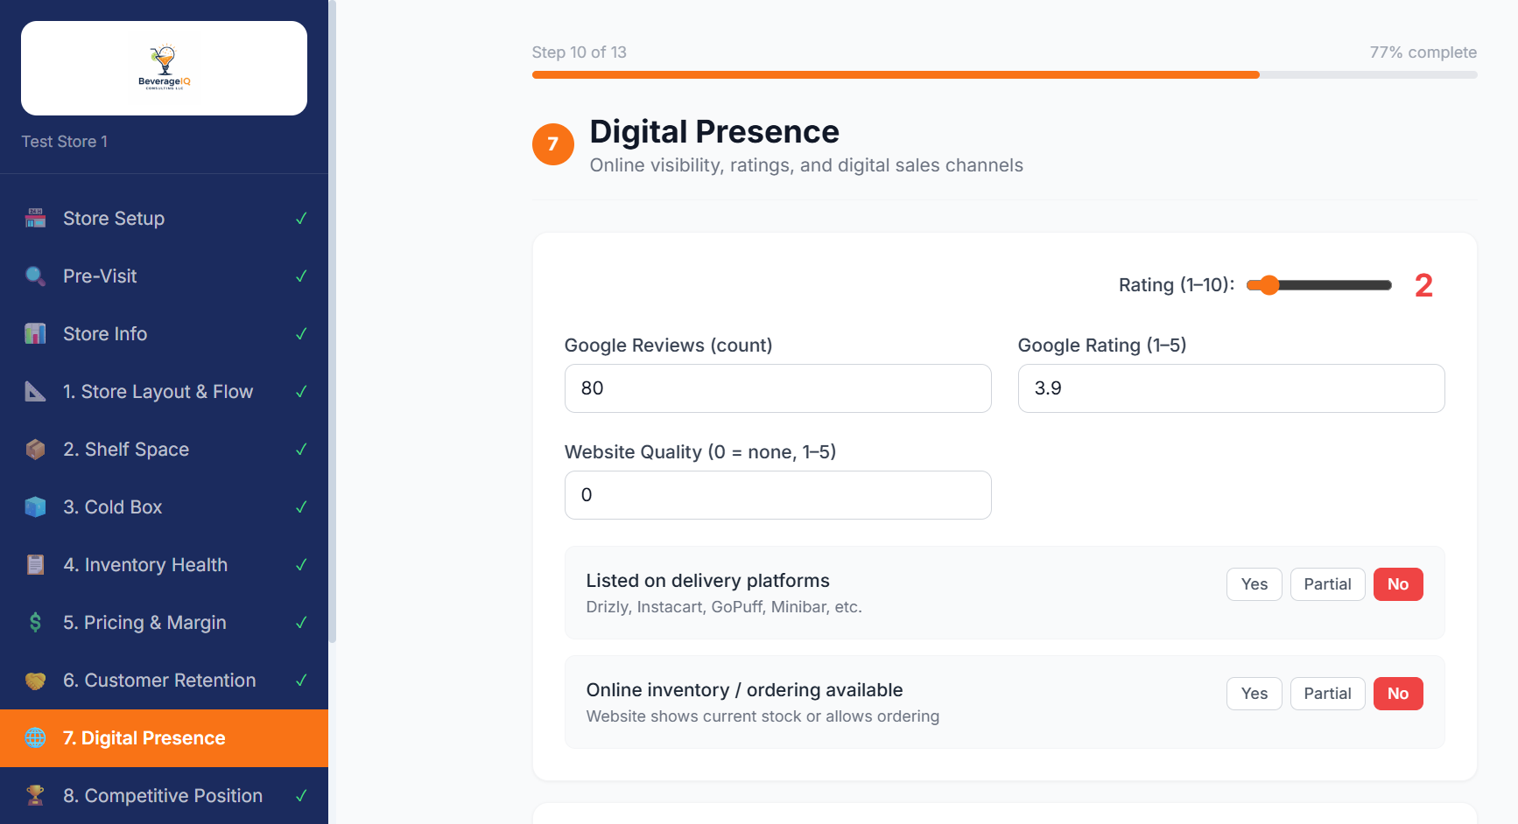Set Listed on delivery platforms to Yes

click(1254, 583)
